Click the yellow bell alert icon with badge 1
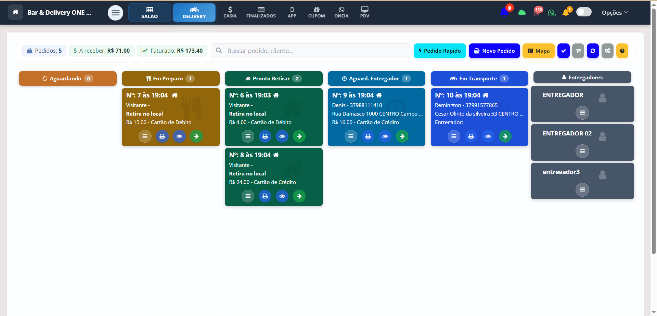Viewport: 657px width, 316px height. click(x=566, y=12)
